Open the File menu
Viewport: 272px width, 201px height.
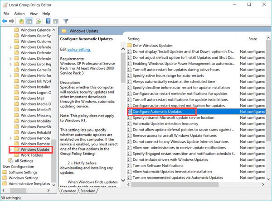click(6, 14)
